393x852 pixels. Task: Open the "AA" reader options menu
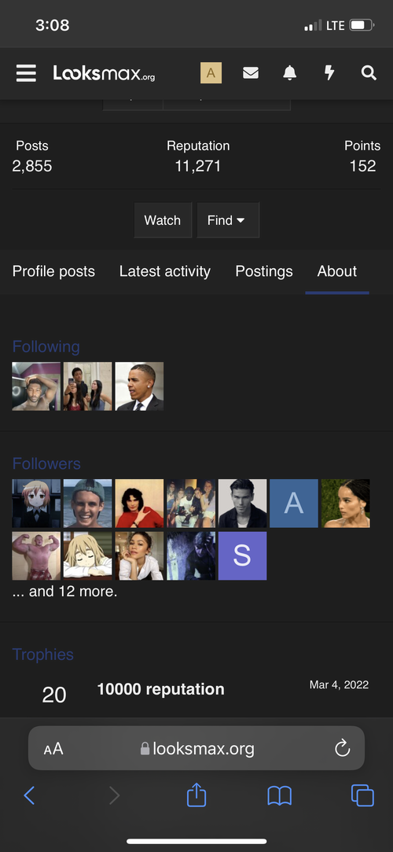pos(53,749)
